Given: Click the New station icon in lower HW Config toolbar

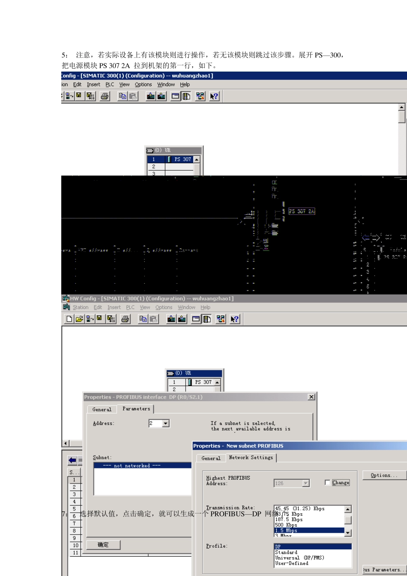Looking at the screenshot, I should pos(69,319).
